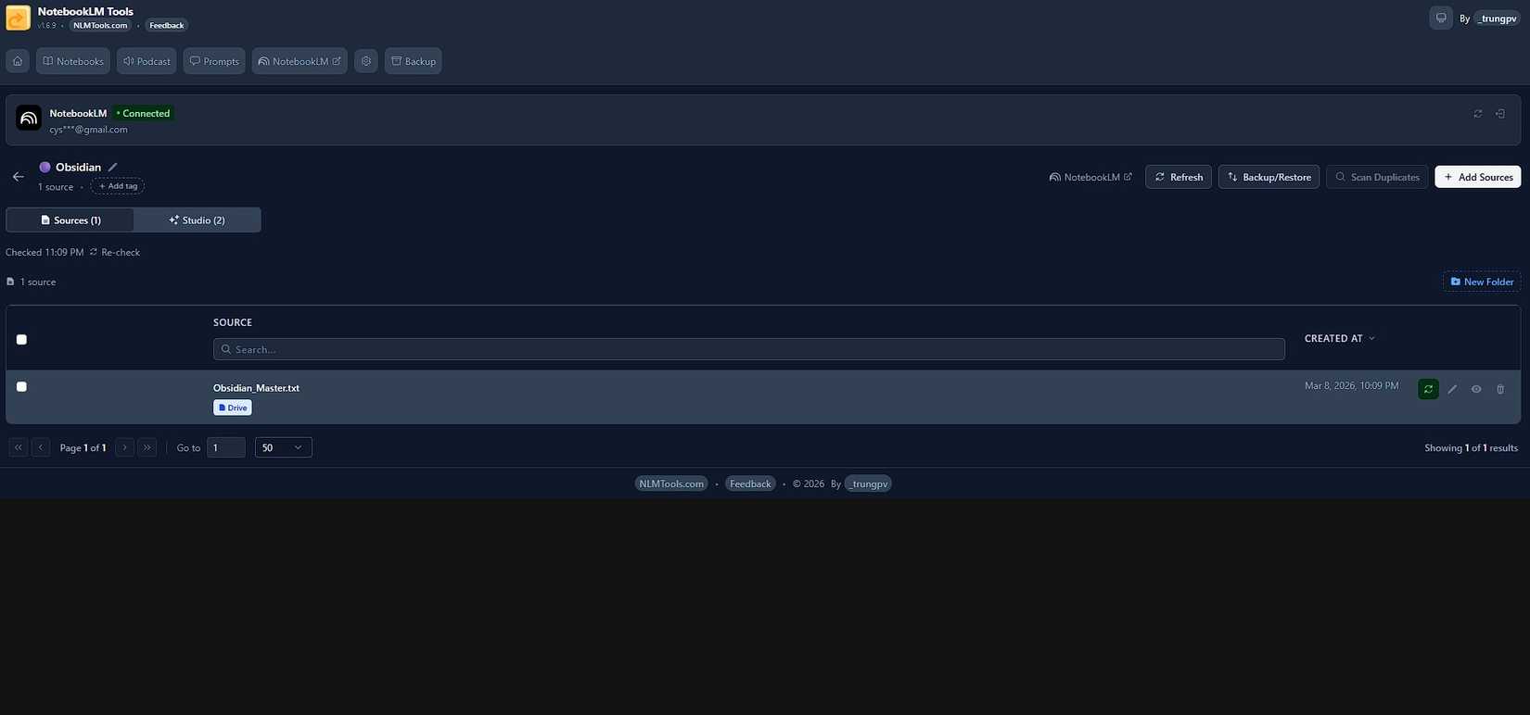The image size is (1530, 715).
Task: Delete Obsidian_Master.txt with the trash icon
Action: click(1500, 389)
